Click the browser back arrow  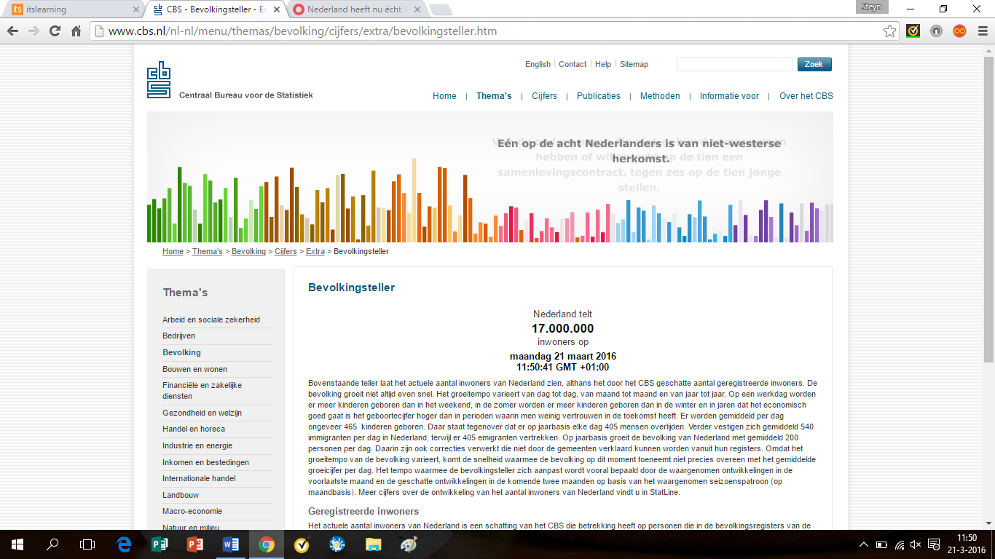pos(12,31)
